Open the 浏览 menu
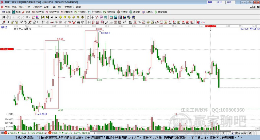This screenshot has width=260, height=140. (x=14, y=7)
